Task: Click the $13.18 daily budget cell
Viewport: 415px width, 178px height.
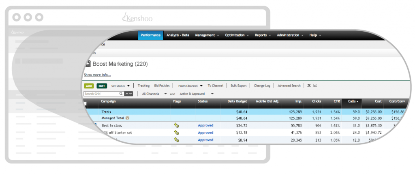Action: click(242, 133)
